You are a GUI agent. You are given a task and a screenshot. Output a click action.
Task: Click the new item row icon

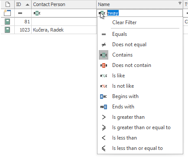7,13
